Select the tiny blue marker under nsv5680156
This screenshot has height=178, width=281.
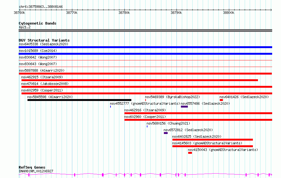(147, 127)
